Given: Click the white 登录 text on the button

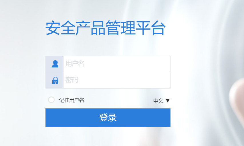Looking at the screenshot, I should tap(108, 118).
